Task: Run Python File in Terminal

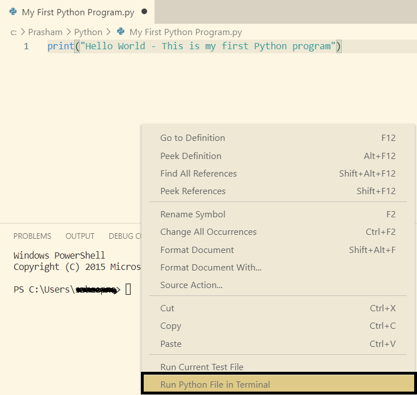Action: (216, 385)
